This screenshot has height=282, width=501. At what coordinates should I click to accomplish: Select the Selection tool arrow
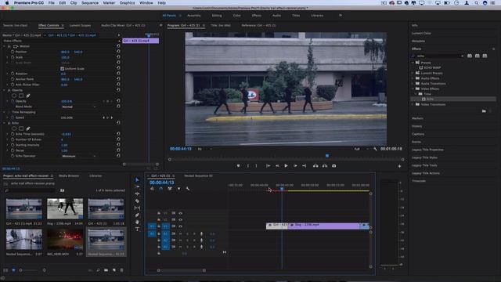[137, 179]
